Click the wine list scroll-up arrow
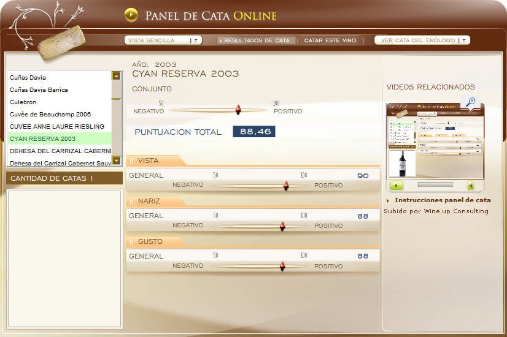Viewport: 507px width, 337px height. (116, 76)
